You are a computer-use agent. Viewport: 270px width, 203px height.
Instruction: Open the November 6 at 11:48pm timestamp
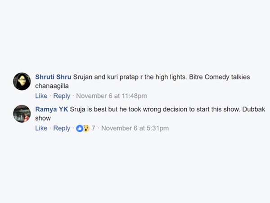(111, 96)
